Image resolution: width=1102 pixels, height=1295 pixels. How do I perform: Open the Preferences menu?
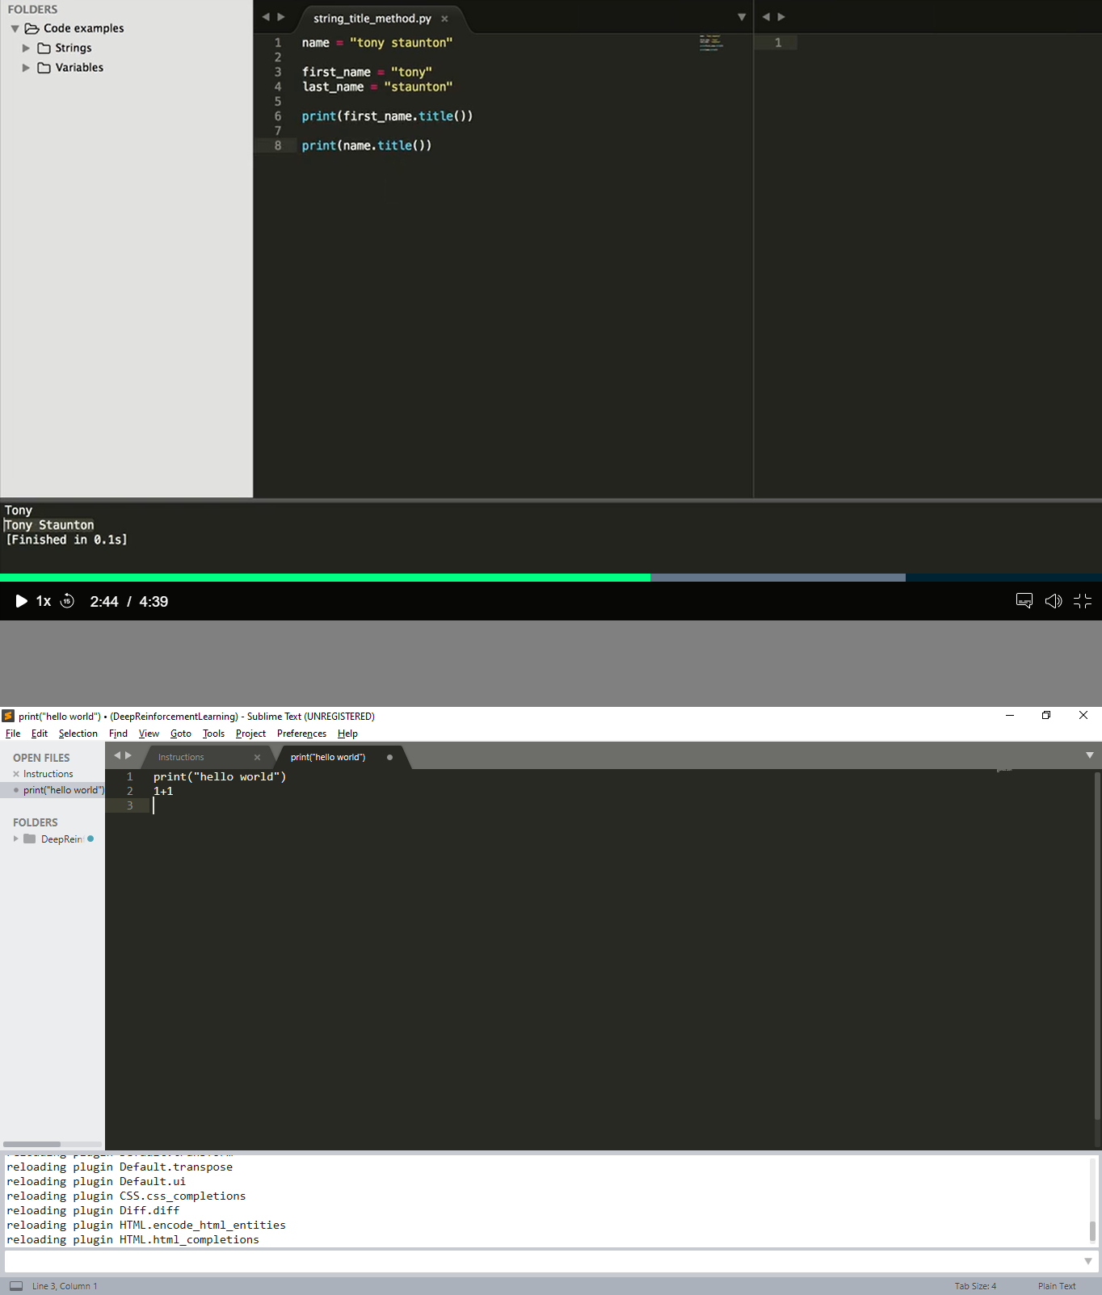(x=301, y=734)
